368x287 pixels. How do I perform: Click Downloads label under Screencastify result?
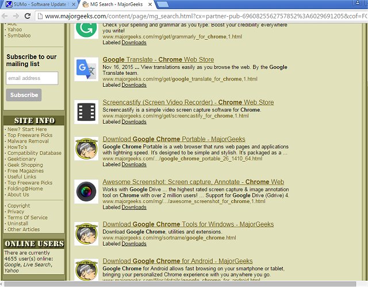pos(134,122)
